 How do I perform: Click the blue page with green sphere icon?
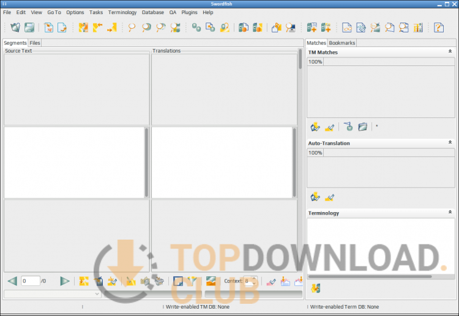click(x=210, y=28)
